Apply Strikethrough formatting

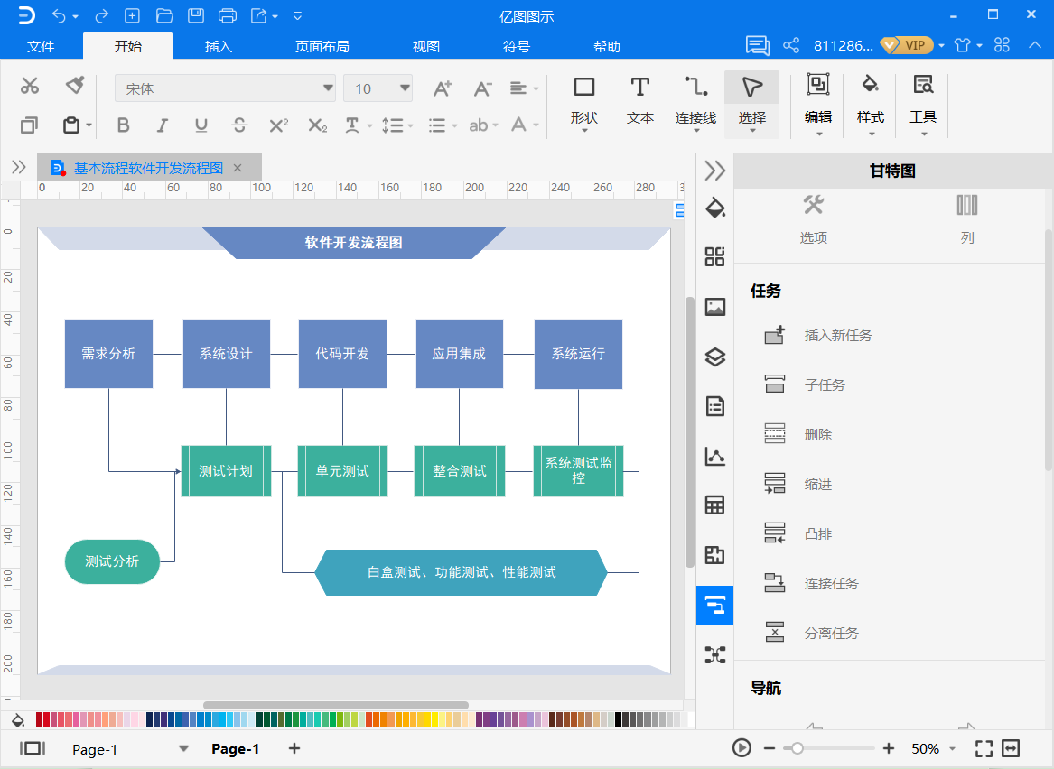(x=239, y=125)
